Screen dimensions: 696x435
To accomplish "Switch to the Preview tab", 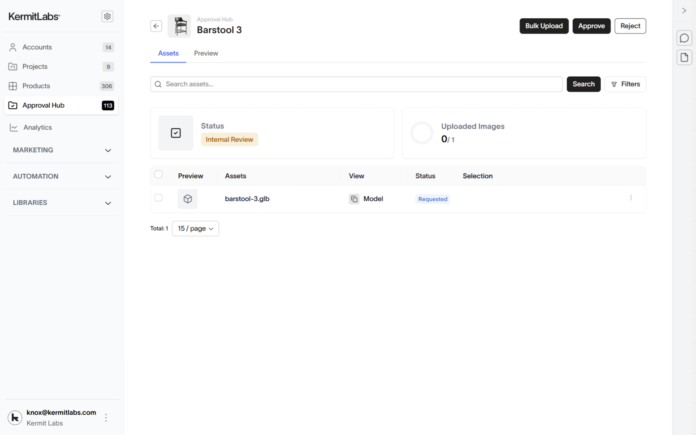I will click(206, 53).
